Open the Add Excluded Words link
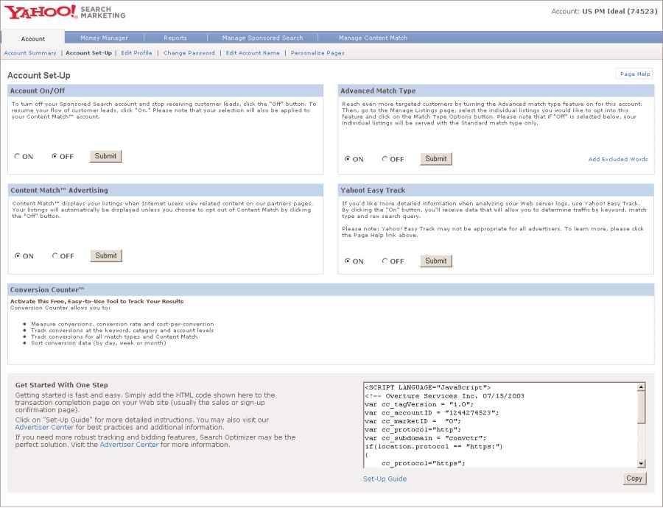 [x=618, y=159]
